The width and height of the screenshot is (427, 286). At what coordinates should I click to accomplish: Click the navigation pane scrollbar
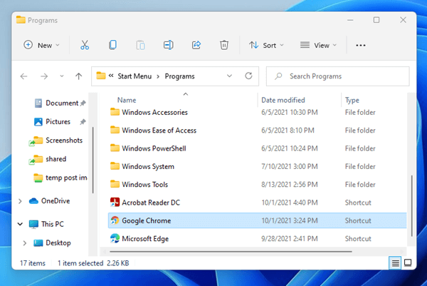pyautogui.click(x=93, y=160)
